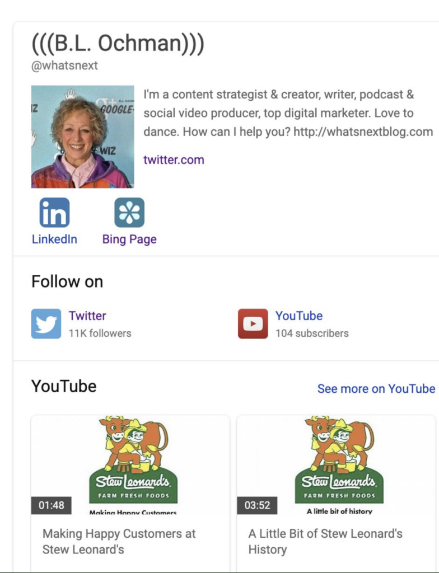
Task: Open the Twitter bird icon
Action: (x=46, y=324)
